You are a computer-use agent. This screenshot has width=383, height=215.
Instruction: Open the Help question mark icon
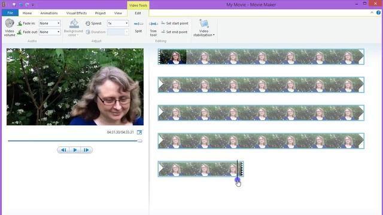pos(378,13)
